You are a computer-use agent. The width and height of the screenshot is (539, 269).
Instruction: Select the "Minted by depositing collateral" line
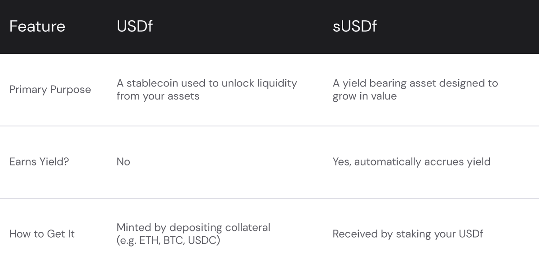[193, 227]
